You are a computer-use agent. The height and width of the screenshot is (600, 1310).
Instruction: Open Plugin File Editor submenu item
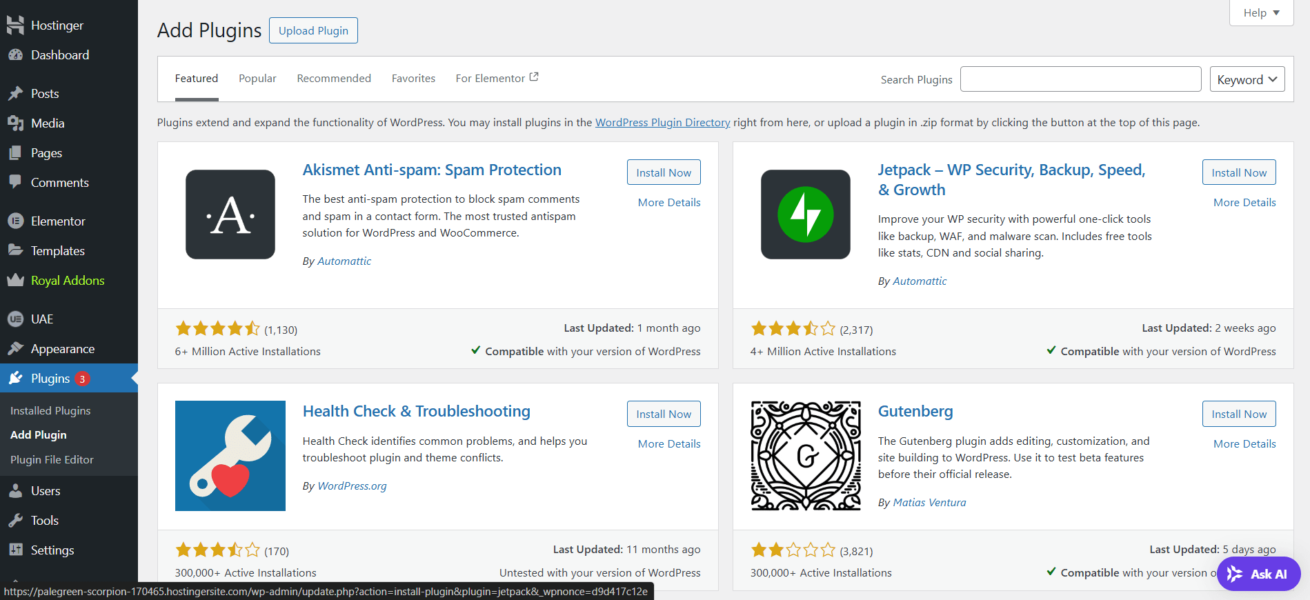52,459
